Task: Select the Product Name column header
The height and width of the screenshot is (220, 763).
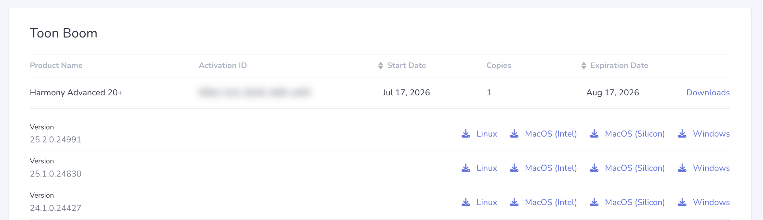Action: click(x=56, y=66)
